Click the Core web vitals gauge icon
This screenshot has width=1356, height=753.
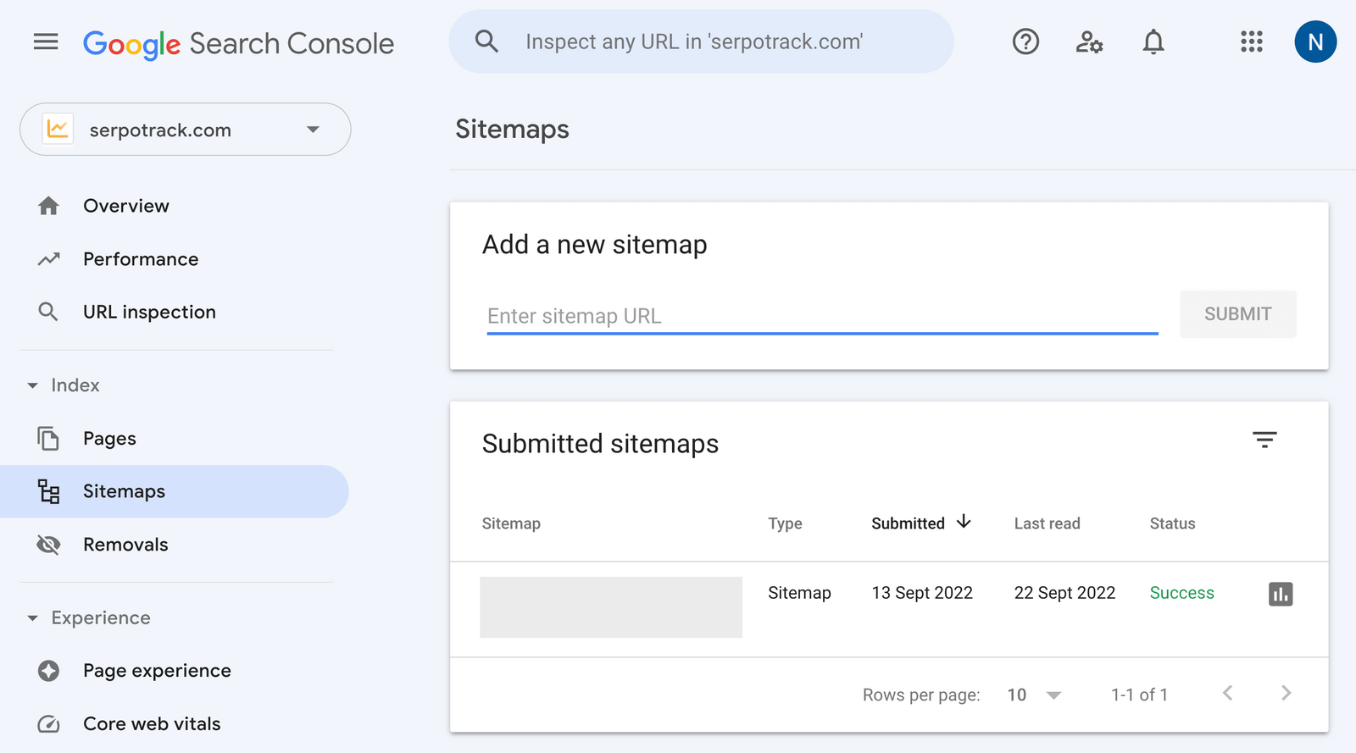(x=48, y=724)
